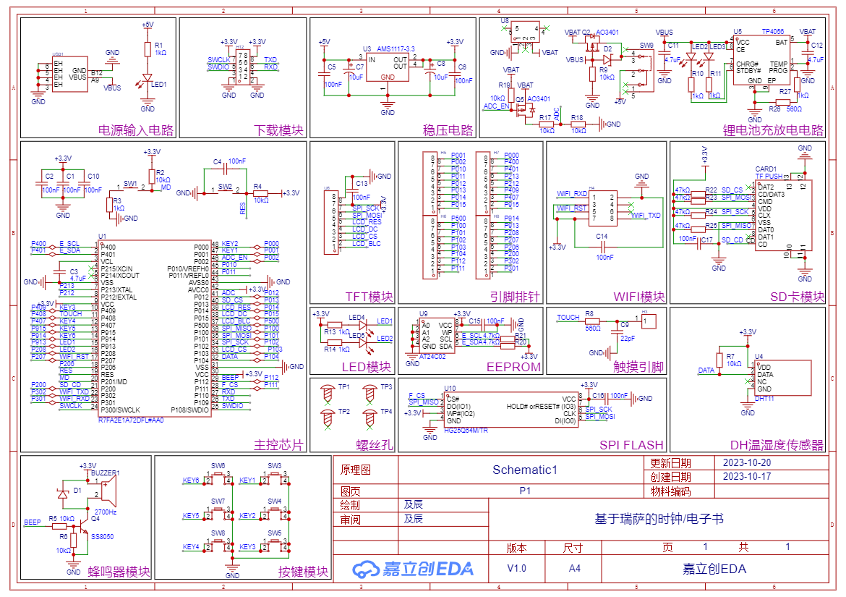846x597 pixels.
Task: Select the AMS1117-3.3 regulator U3 symbol
Action: (x=388, y=67)
